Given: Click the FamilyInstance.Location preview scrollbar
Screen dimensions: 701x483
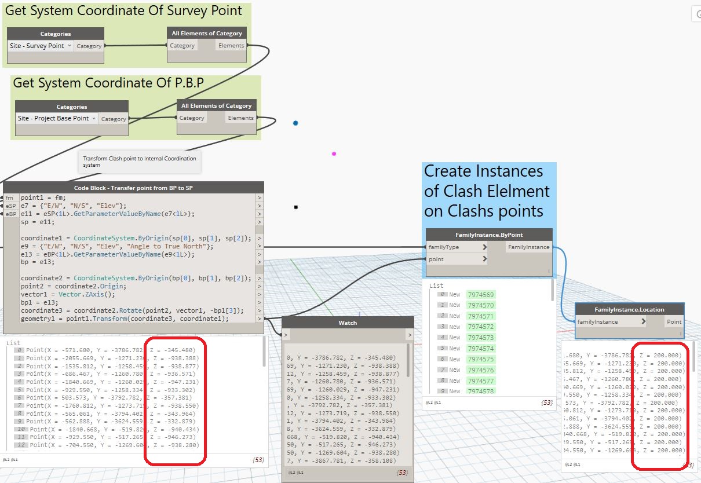Looking at the screenshot, I should [695, 357].
